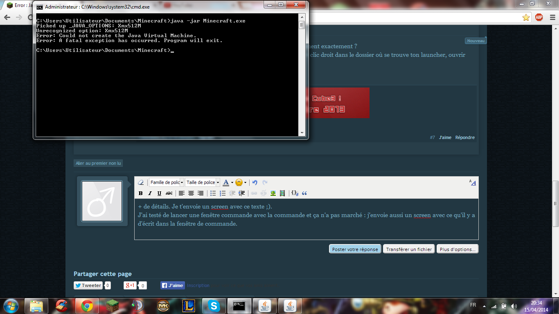This screenshot has width=559, height=314.
Task: Click the first Java taskbar icon
Action: [265, 306]
